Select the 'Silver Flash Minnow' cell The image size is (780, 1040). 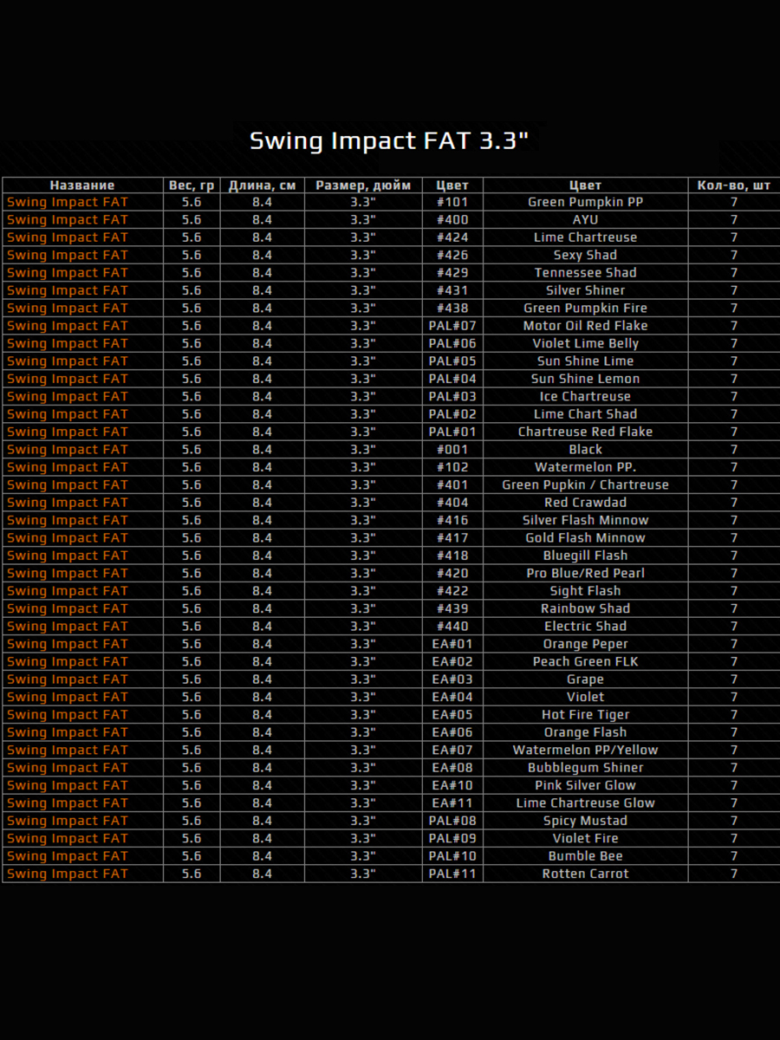(x=586, y=520)
